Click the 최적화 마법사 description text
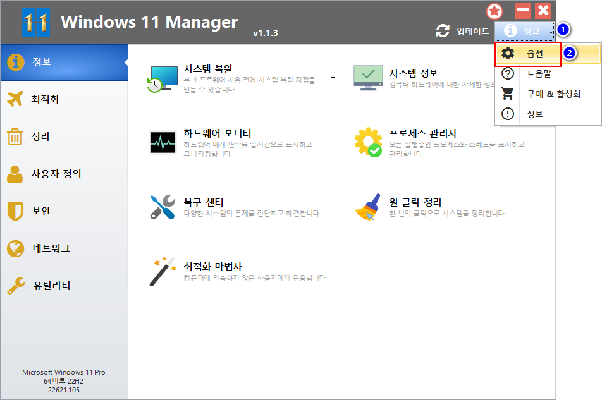 point(254,277)
